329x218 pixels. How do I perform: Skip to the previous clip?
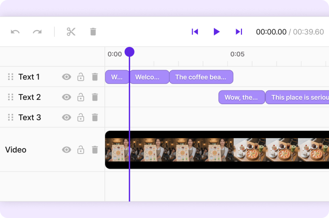(195, 32)
